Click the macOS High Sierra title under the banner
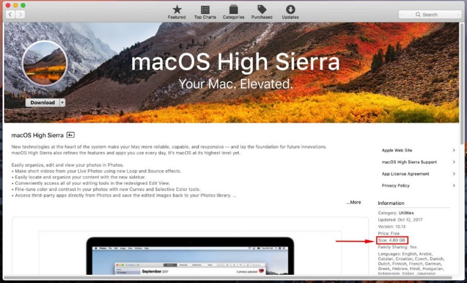Image resolution: width=467 pixels, height=283 pixels. (x=37, y=135)
